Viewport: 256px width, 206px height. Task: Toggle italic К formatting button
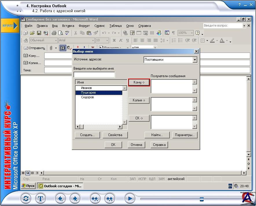[121, 40]
